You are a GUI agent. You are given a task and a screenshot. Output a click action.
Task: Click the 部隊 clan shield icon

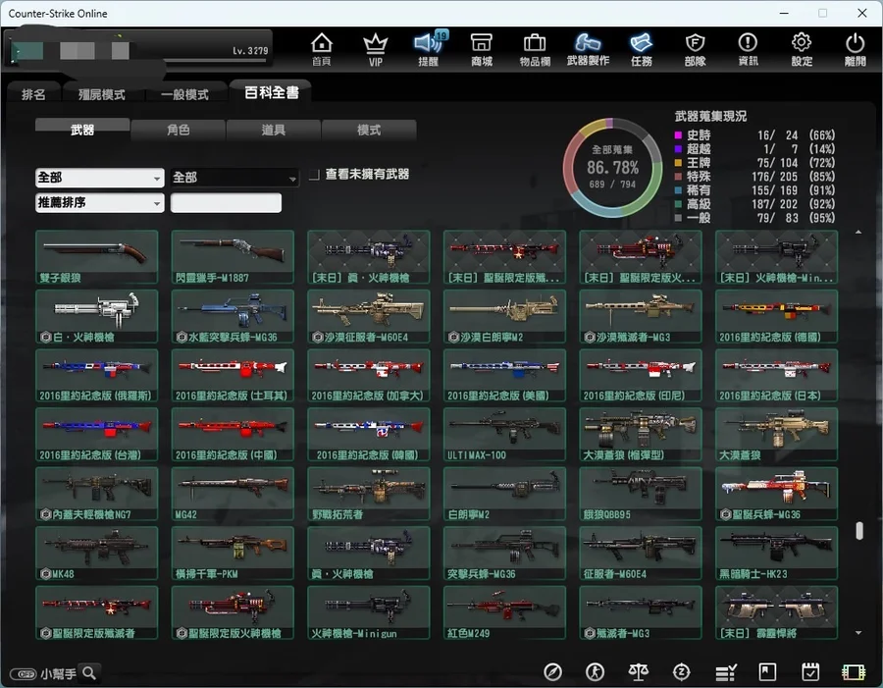[x=695, y=48]
